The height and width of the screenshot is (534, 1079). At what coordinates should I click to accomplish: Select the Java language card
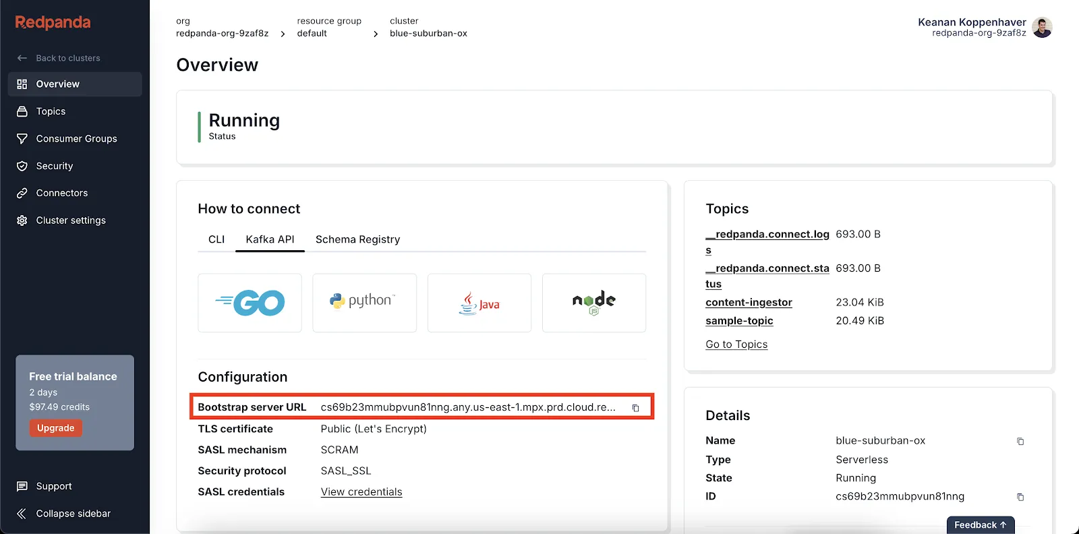479,303
